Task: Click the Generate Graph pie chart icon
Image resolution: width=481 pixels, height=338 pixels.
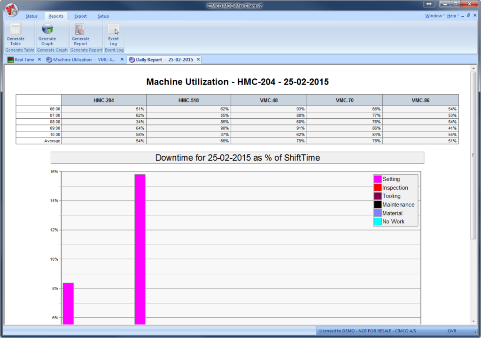Action: point(47,29)
